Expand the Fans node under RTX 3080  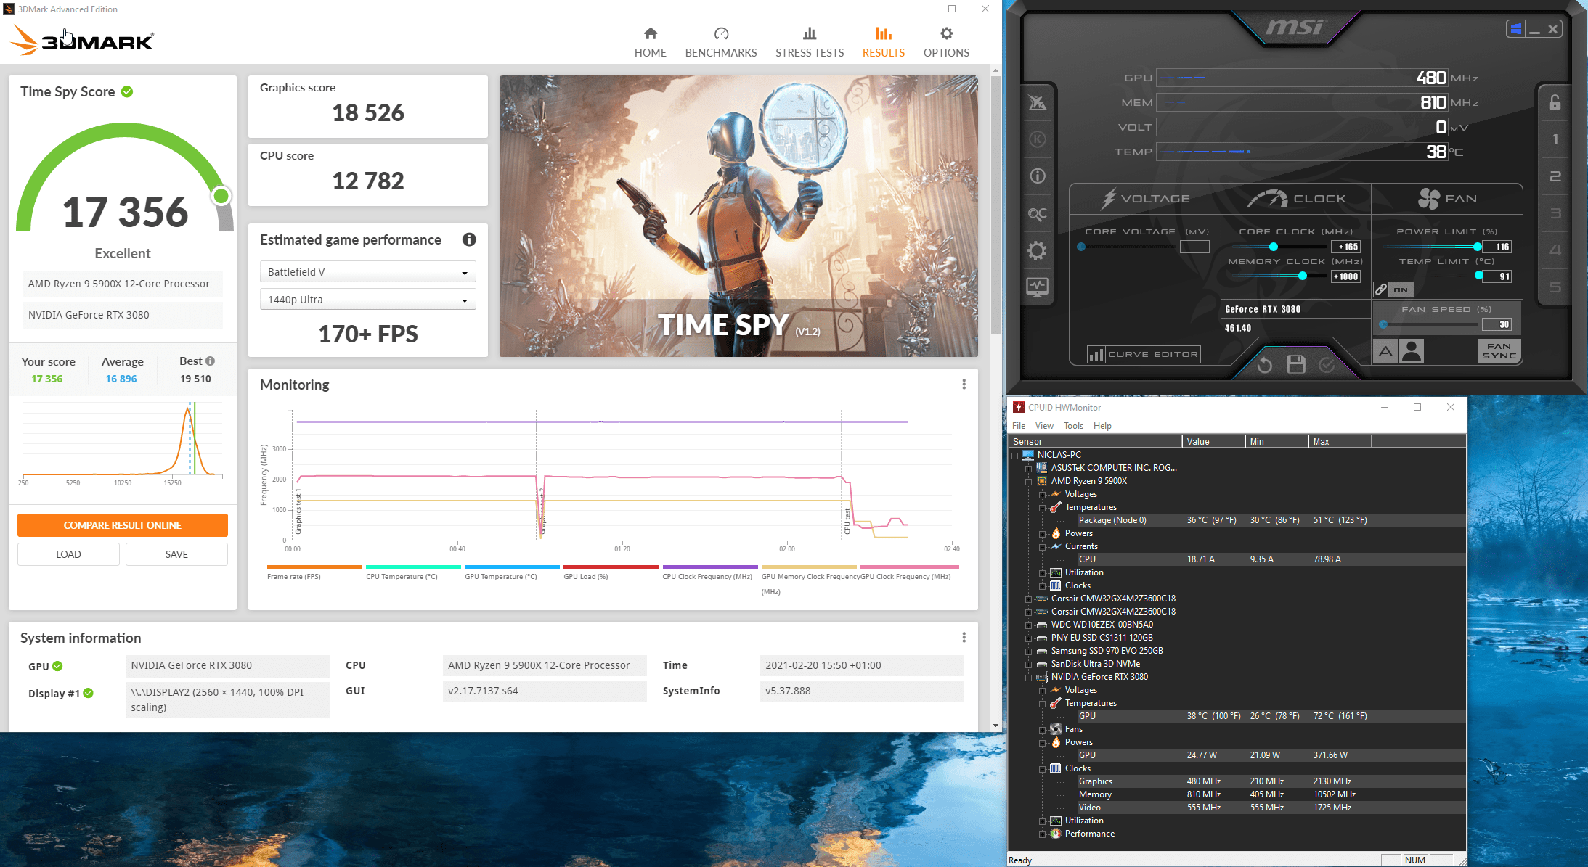[x=1042, y=729]
